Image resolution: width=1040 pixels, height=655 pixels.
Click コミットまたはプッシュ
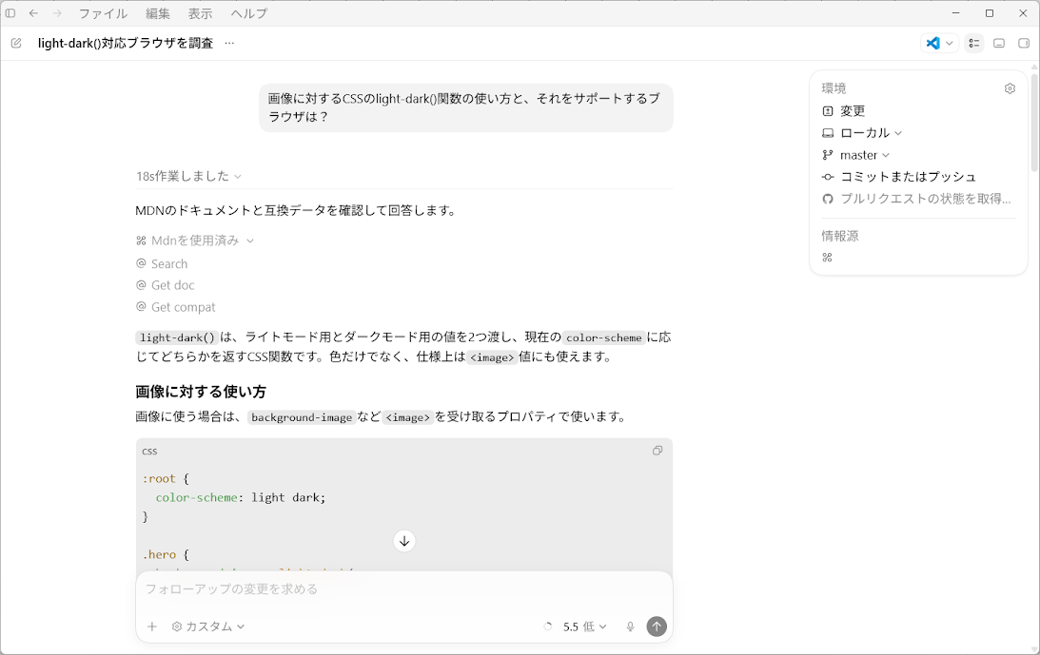pyautogui.click(x=899, y=177)
